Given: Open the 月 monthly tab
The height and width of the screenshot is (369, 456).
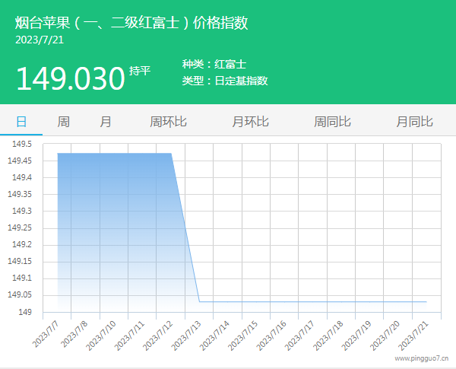Looking at the screenshot, I should click(106, 122).
